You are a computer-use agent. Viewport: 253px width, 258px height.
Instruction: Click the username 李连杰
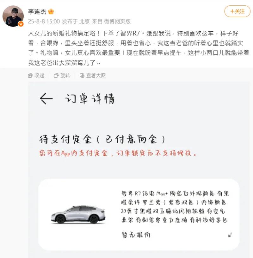tap(37, 12)
